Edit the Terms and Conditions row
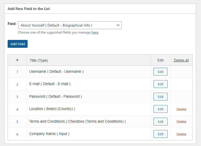The image size is (201, 146). coord(161,122)
